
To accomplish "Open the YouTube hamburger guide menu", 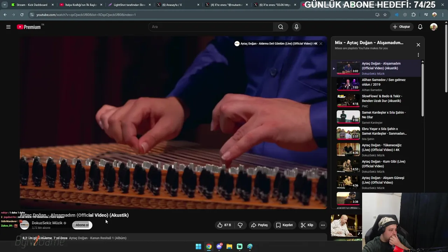I will click(x=8, y=27).
